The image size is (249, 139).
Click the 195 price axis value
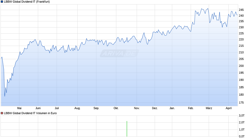[x=241, y=73]
